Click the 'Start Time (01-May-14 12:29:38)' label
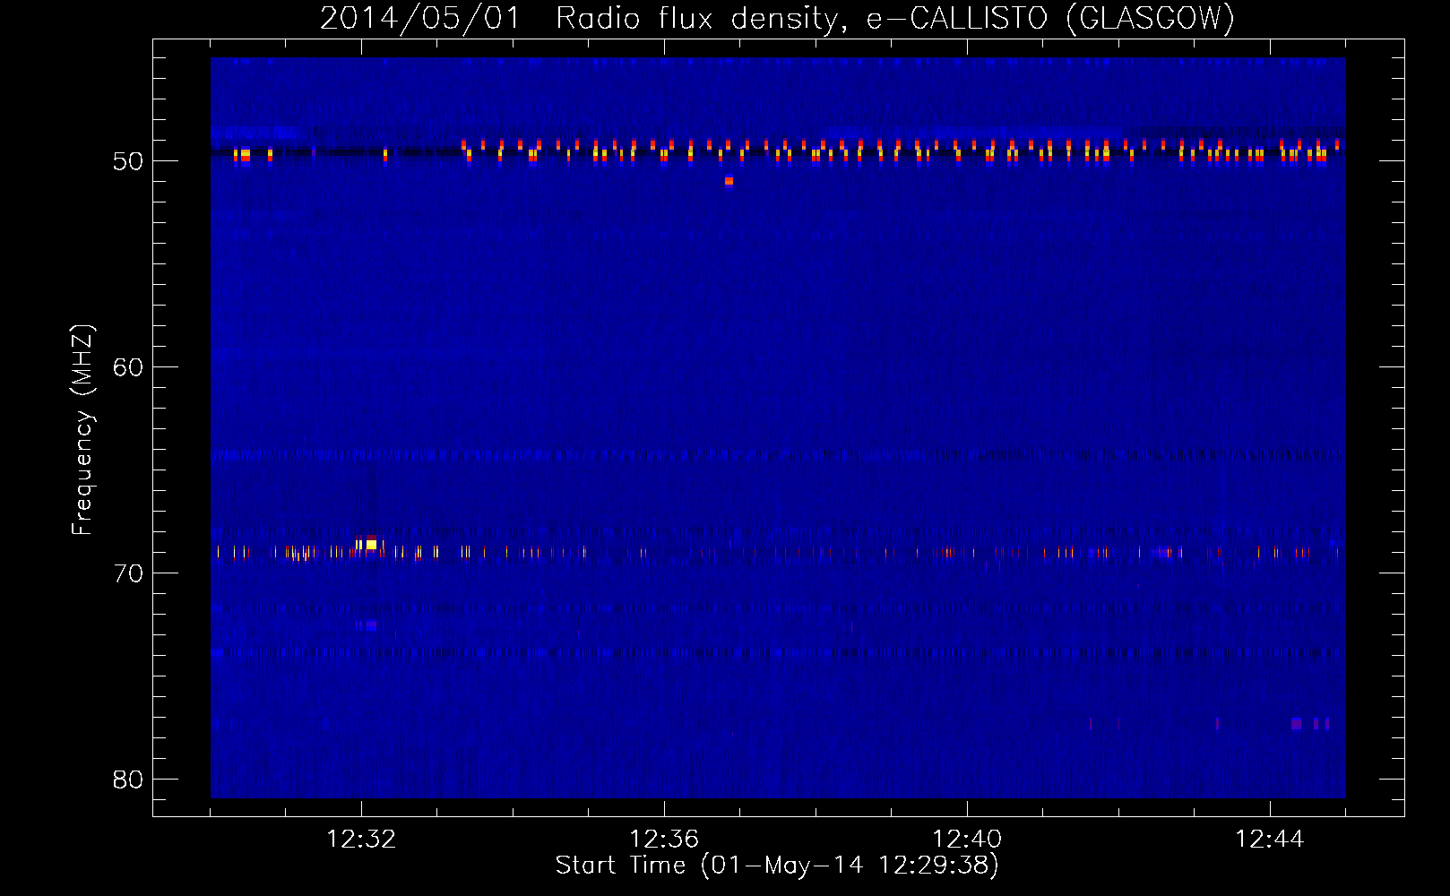Image resolution: width=1450 pixels, height=896 pixels. pyautogui.click(x=777, y=866)
